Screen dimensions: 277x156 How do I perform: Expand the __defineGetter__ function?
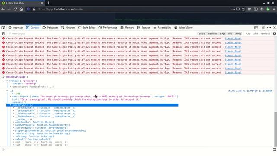[x=13, y=108]
